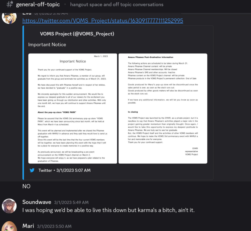Click Soundwave's karma message text

pos(109,210)
